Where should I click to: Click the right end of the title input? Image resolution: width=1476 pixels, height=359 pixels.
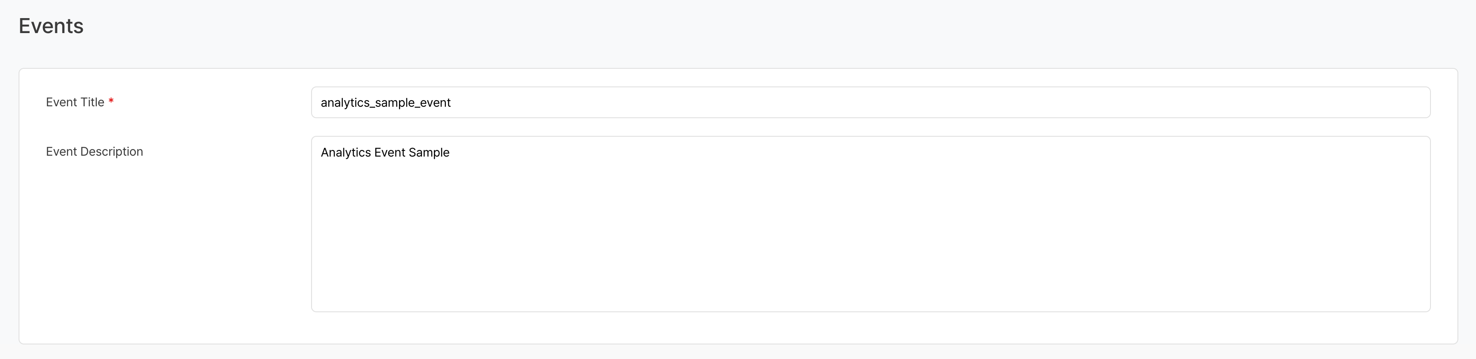point(1415,102)
